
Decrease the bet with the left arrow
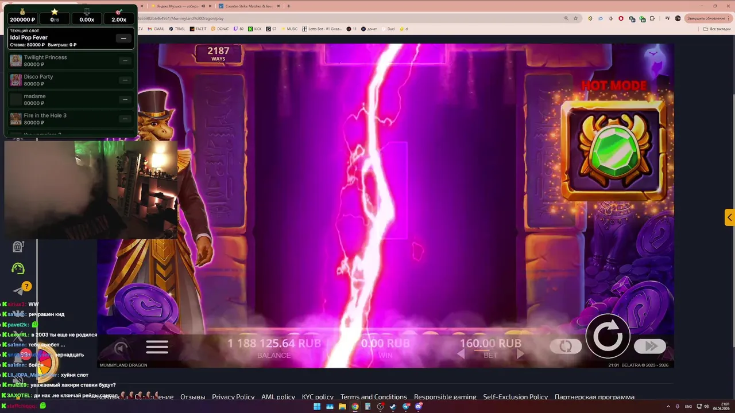point(461,355)
